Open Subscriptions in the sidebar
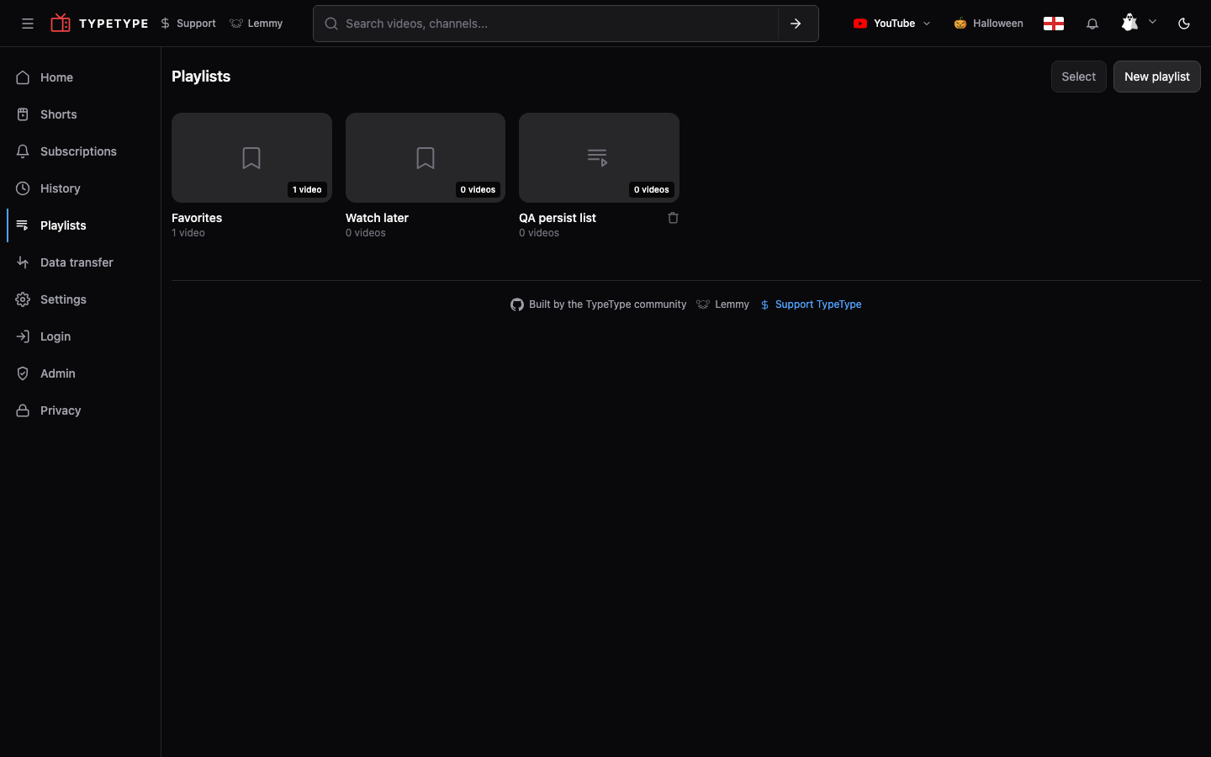 [80, 151]
